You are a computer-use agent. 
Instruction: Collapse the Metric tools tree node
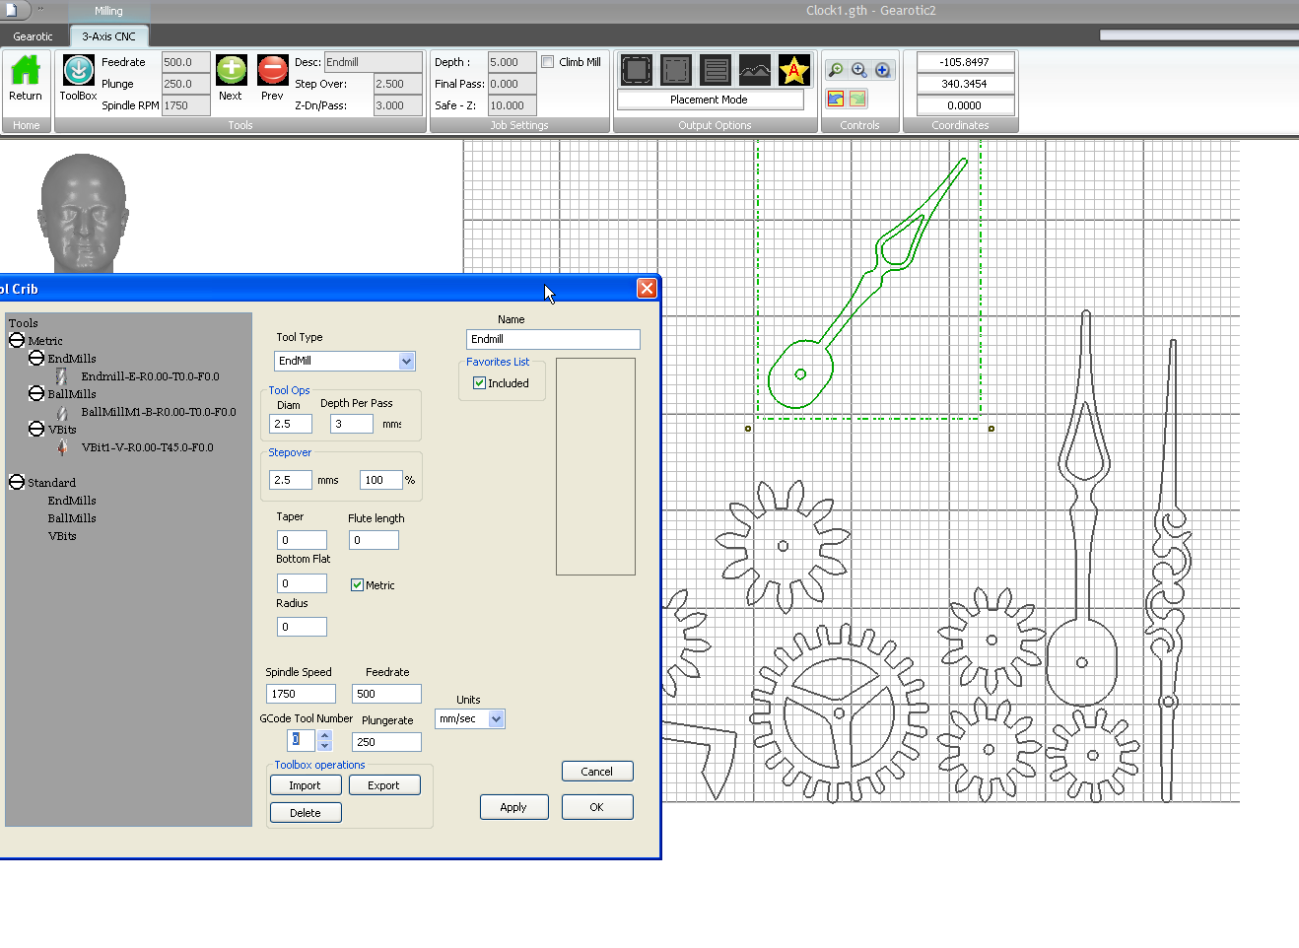click(x=17, y=341)
